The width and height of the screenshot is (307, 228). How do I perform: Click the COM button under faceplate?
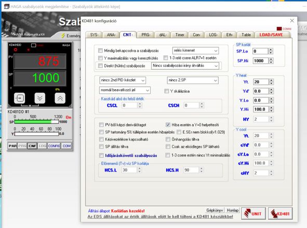click(x=66, y=146)
